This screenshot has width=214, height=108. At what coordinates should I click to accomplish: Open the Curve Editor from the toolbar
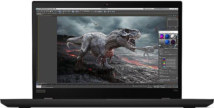click(101, 12)
